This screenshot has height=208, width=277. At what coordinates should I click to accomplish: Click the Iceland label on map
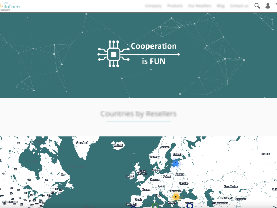(x=118, y=146)
